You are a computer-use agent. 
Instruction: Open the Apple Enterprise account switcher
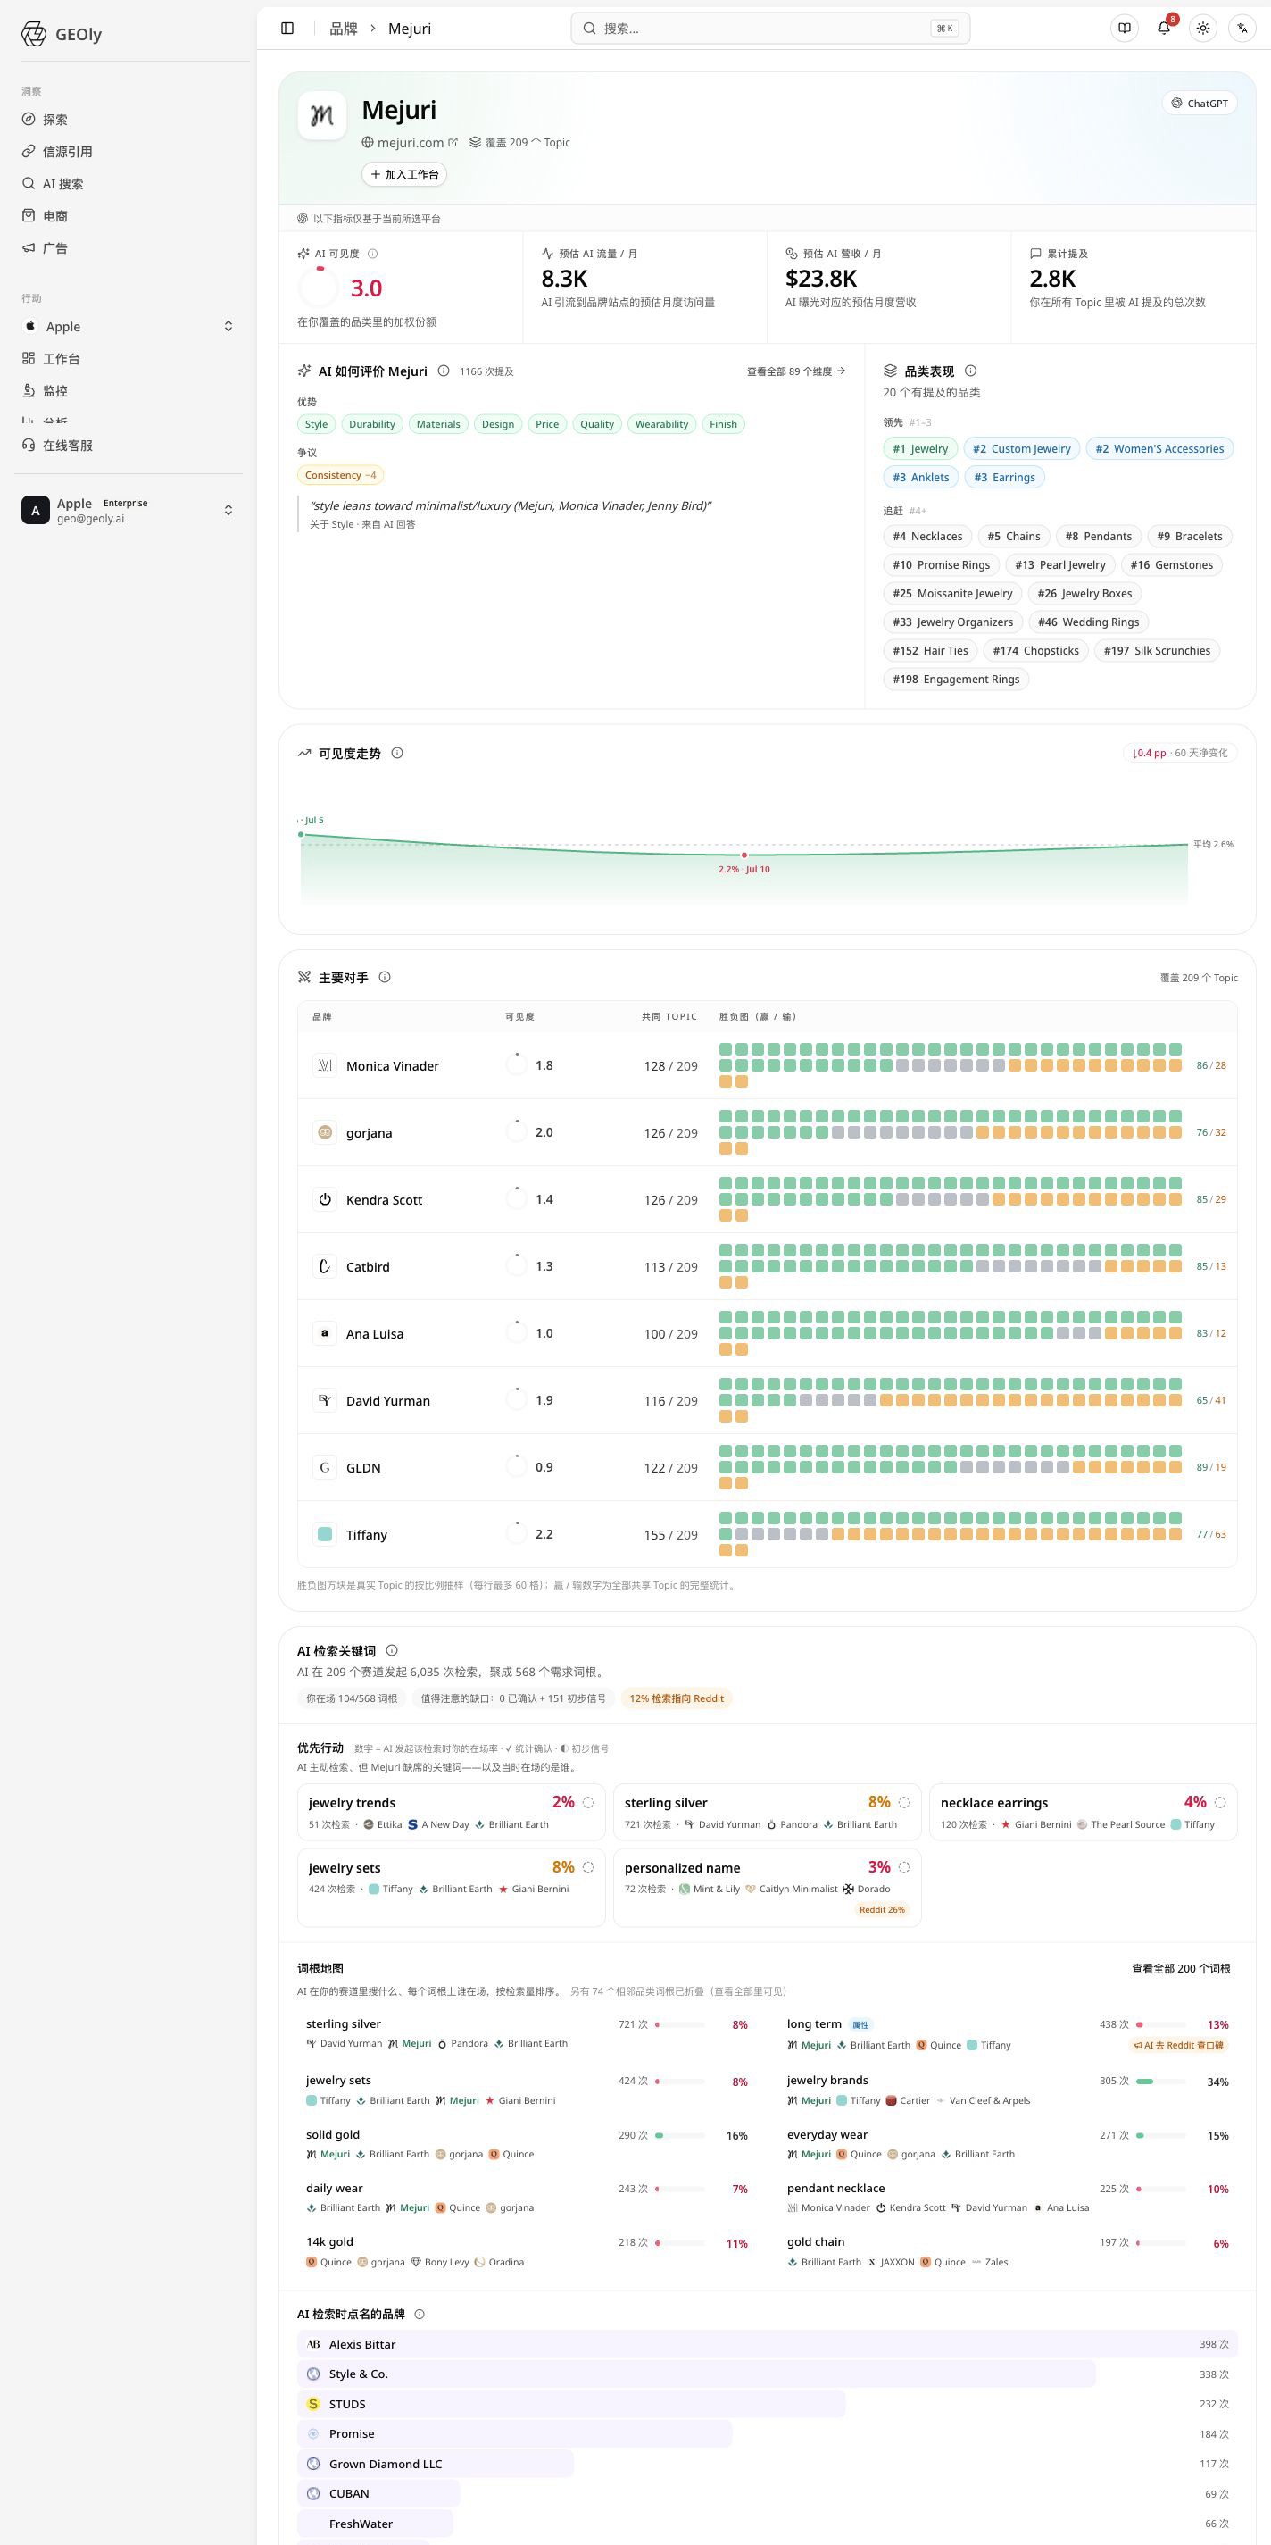coord(129,510)
